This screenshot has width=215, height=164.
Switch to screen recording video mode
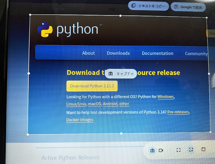pos(161,150)
